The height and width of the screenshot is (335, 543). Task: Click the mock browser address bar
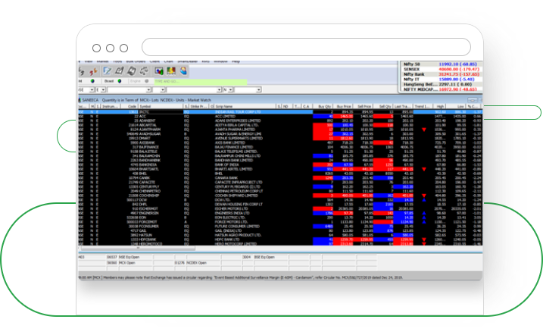click(x=306, y=47)
